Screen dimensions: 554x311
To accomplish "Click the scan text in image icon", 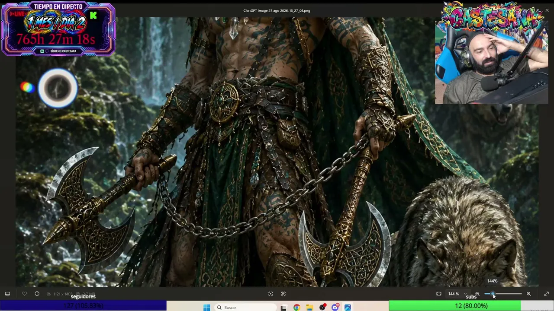I will point(283,294).
